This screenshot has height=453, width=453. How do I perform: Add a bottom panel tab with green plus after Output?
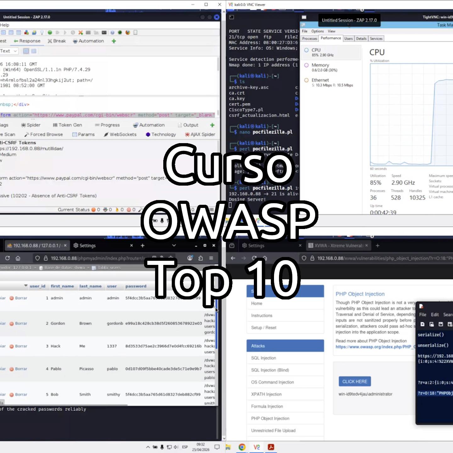coord(212,125)
